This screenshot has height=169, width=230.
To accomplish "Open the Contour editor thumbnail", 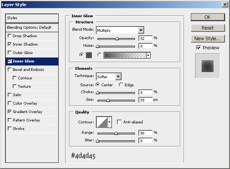I will [102, 122].
